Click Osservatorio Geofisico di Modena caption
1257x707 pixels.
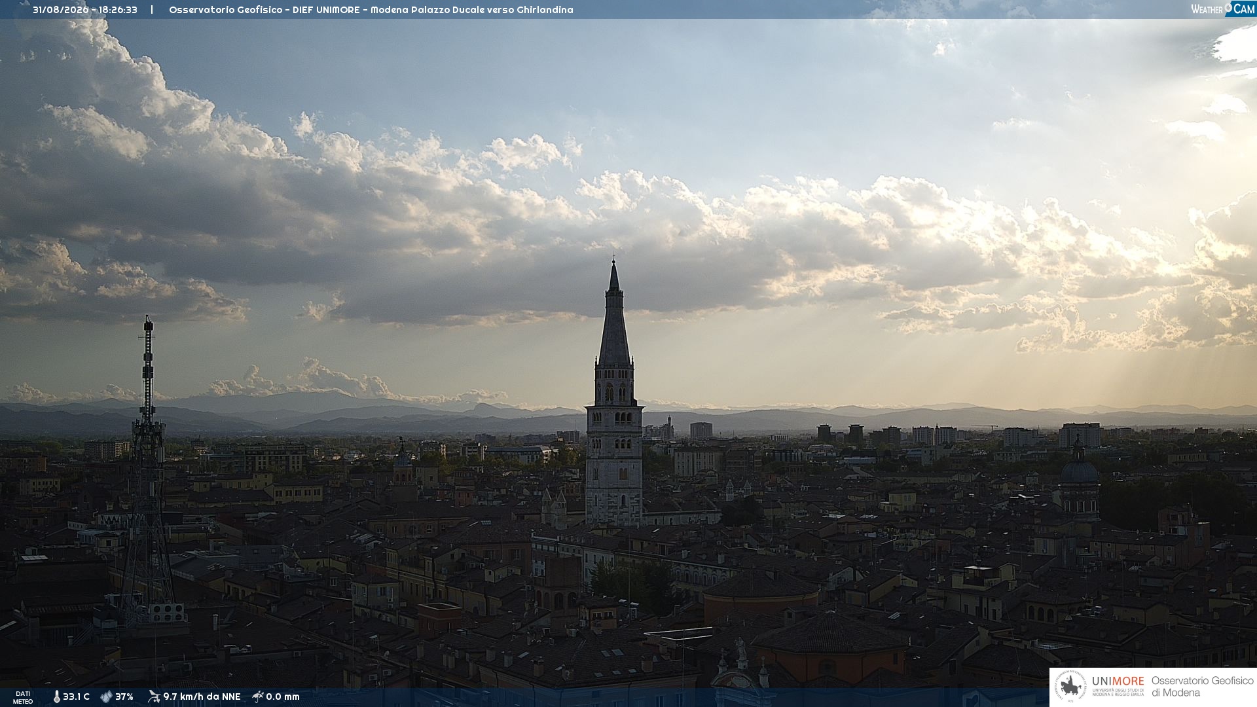click(1202, 687)
